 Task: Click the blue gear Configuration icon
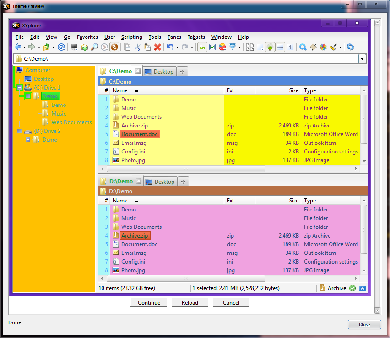coord(351,47)
